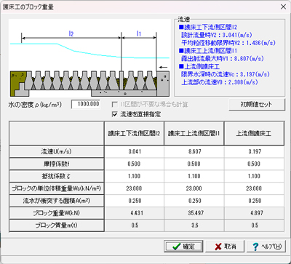The image size is (291, 264).
Task: Click block mass 0.5 under 上流側護床工
Action: click(254, 225)
